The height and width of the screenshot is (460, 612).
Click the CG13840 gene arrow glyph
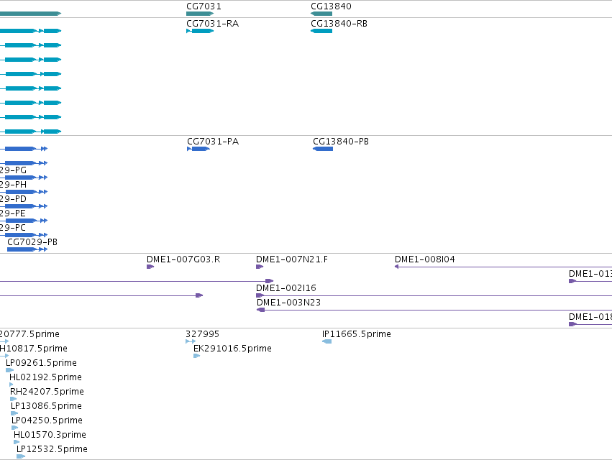[321, 14]
